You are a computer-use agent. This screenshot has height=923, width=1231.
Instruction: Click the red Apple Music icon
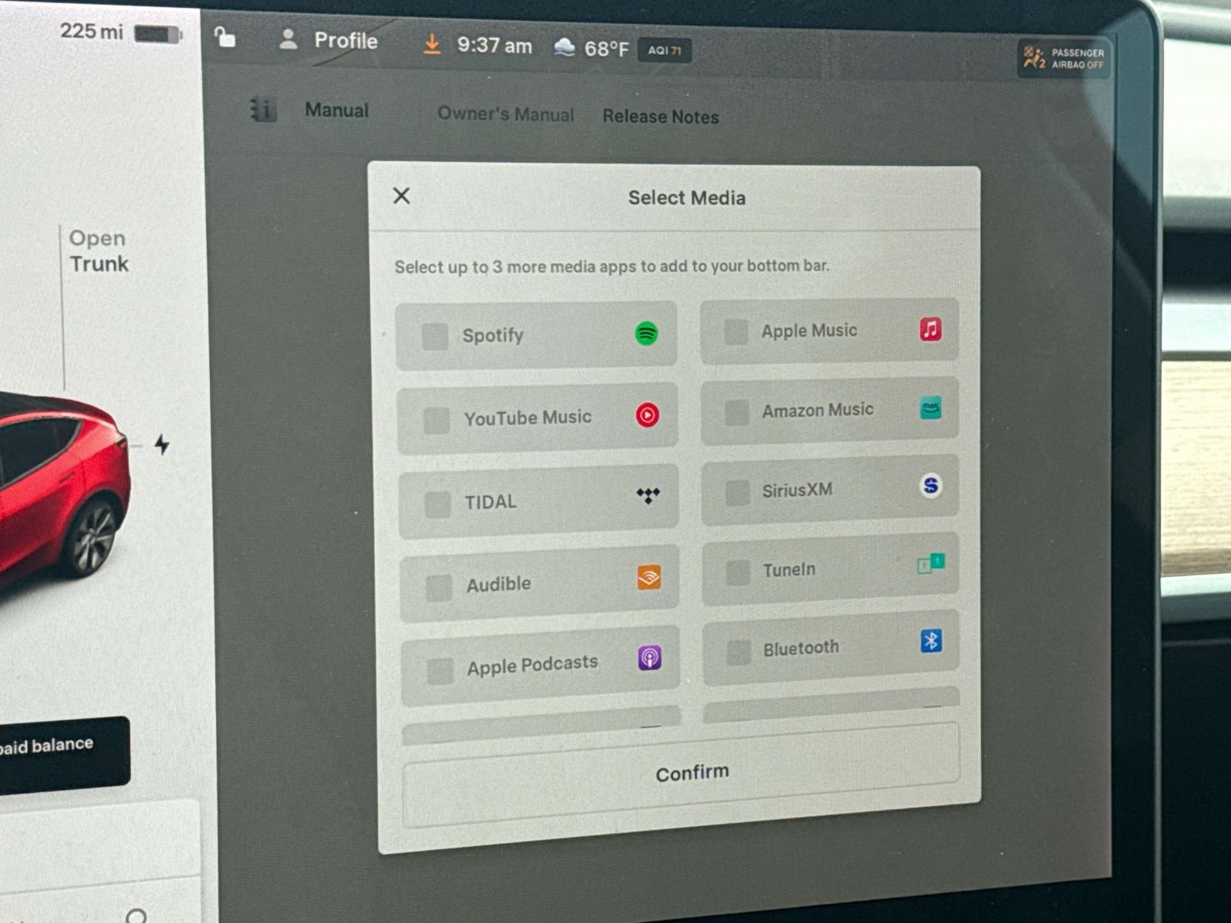tap(931, 329)
